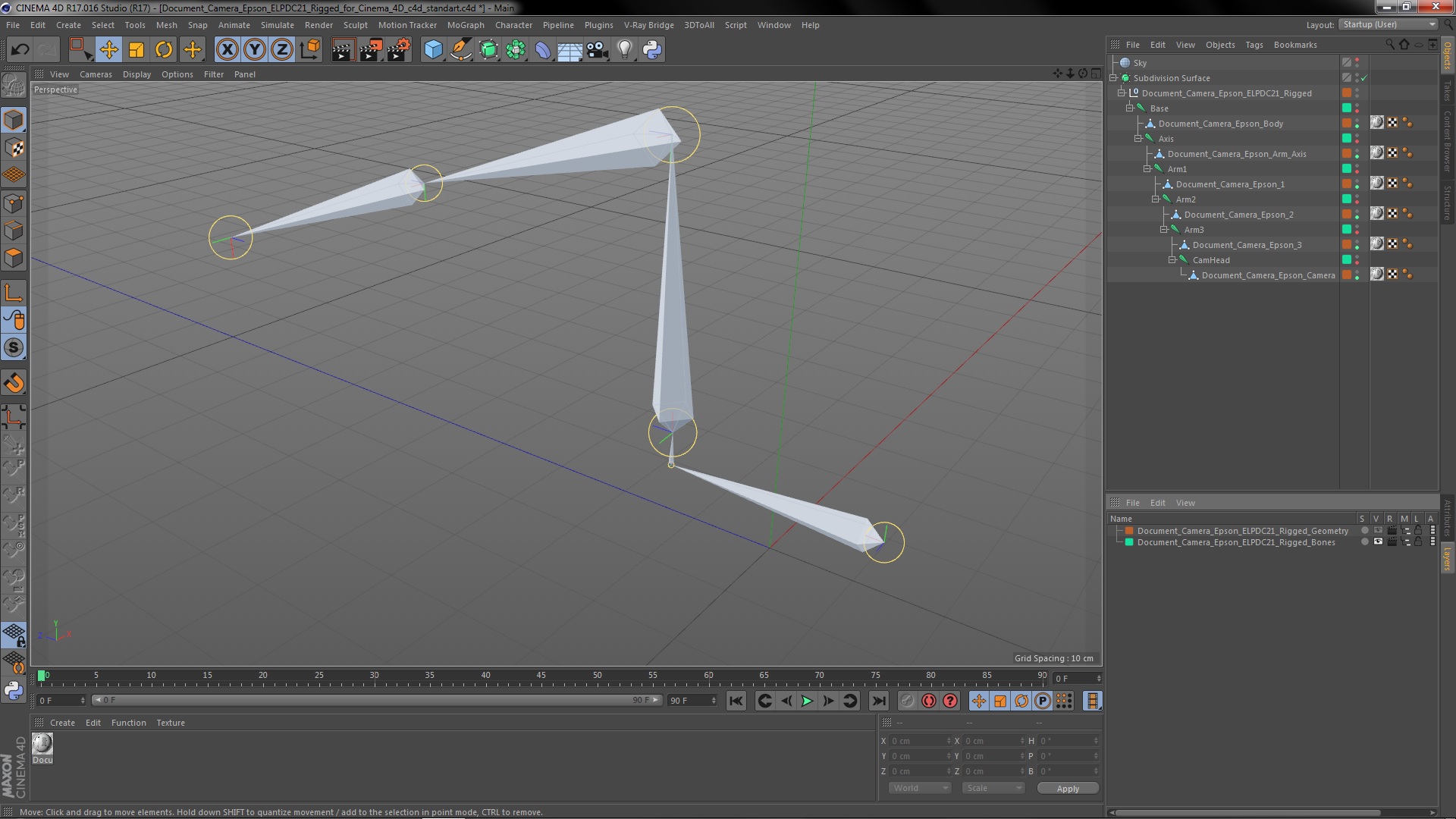Open the Character menu
This screenshot has width=1456, height=819.
[x=513, y=25]
